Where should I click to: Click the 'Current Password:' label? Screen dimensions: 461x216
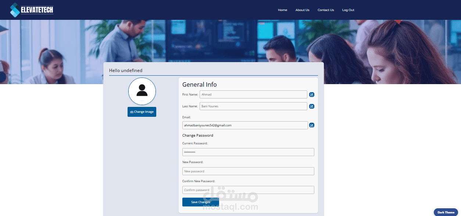[x=195, y=143]
